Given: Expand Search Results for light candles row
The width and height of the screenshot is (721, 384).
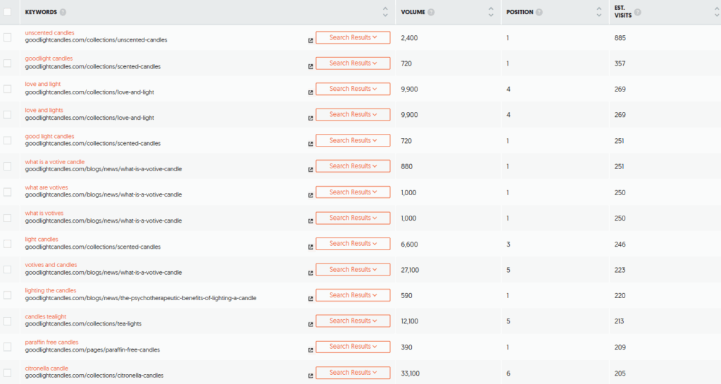Looking at the screenshot, I should (x=353, y=243).
